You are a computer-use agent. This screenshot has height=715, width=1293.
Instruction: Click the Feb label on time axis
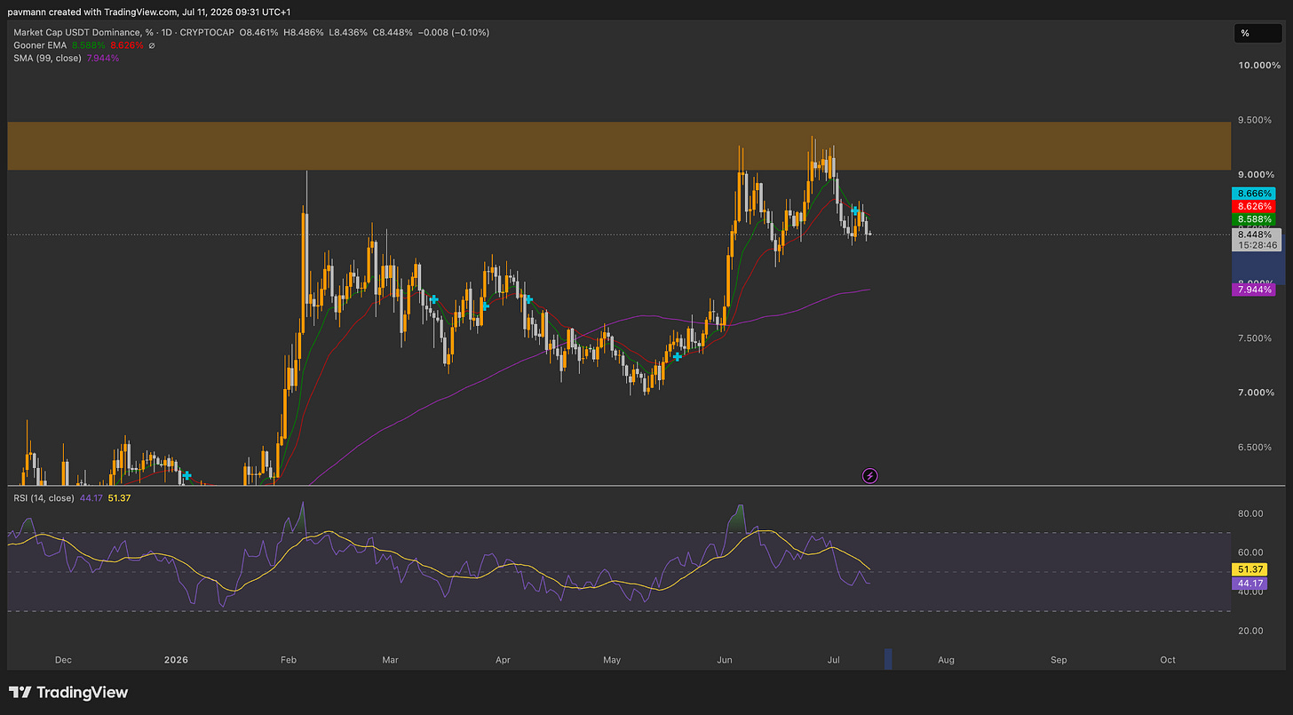click(288, 660)
